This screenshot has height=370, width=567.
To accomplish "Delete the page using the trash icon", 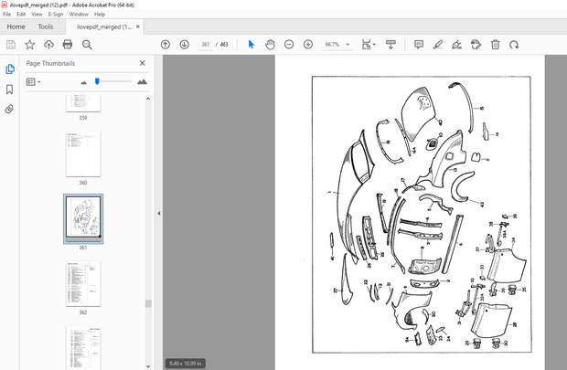I will click(495, 45).
